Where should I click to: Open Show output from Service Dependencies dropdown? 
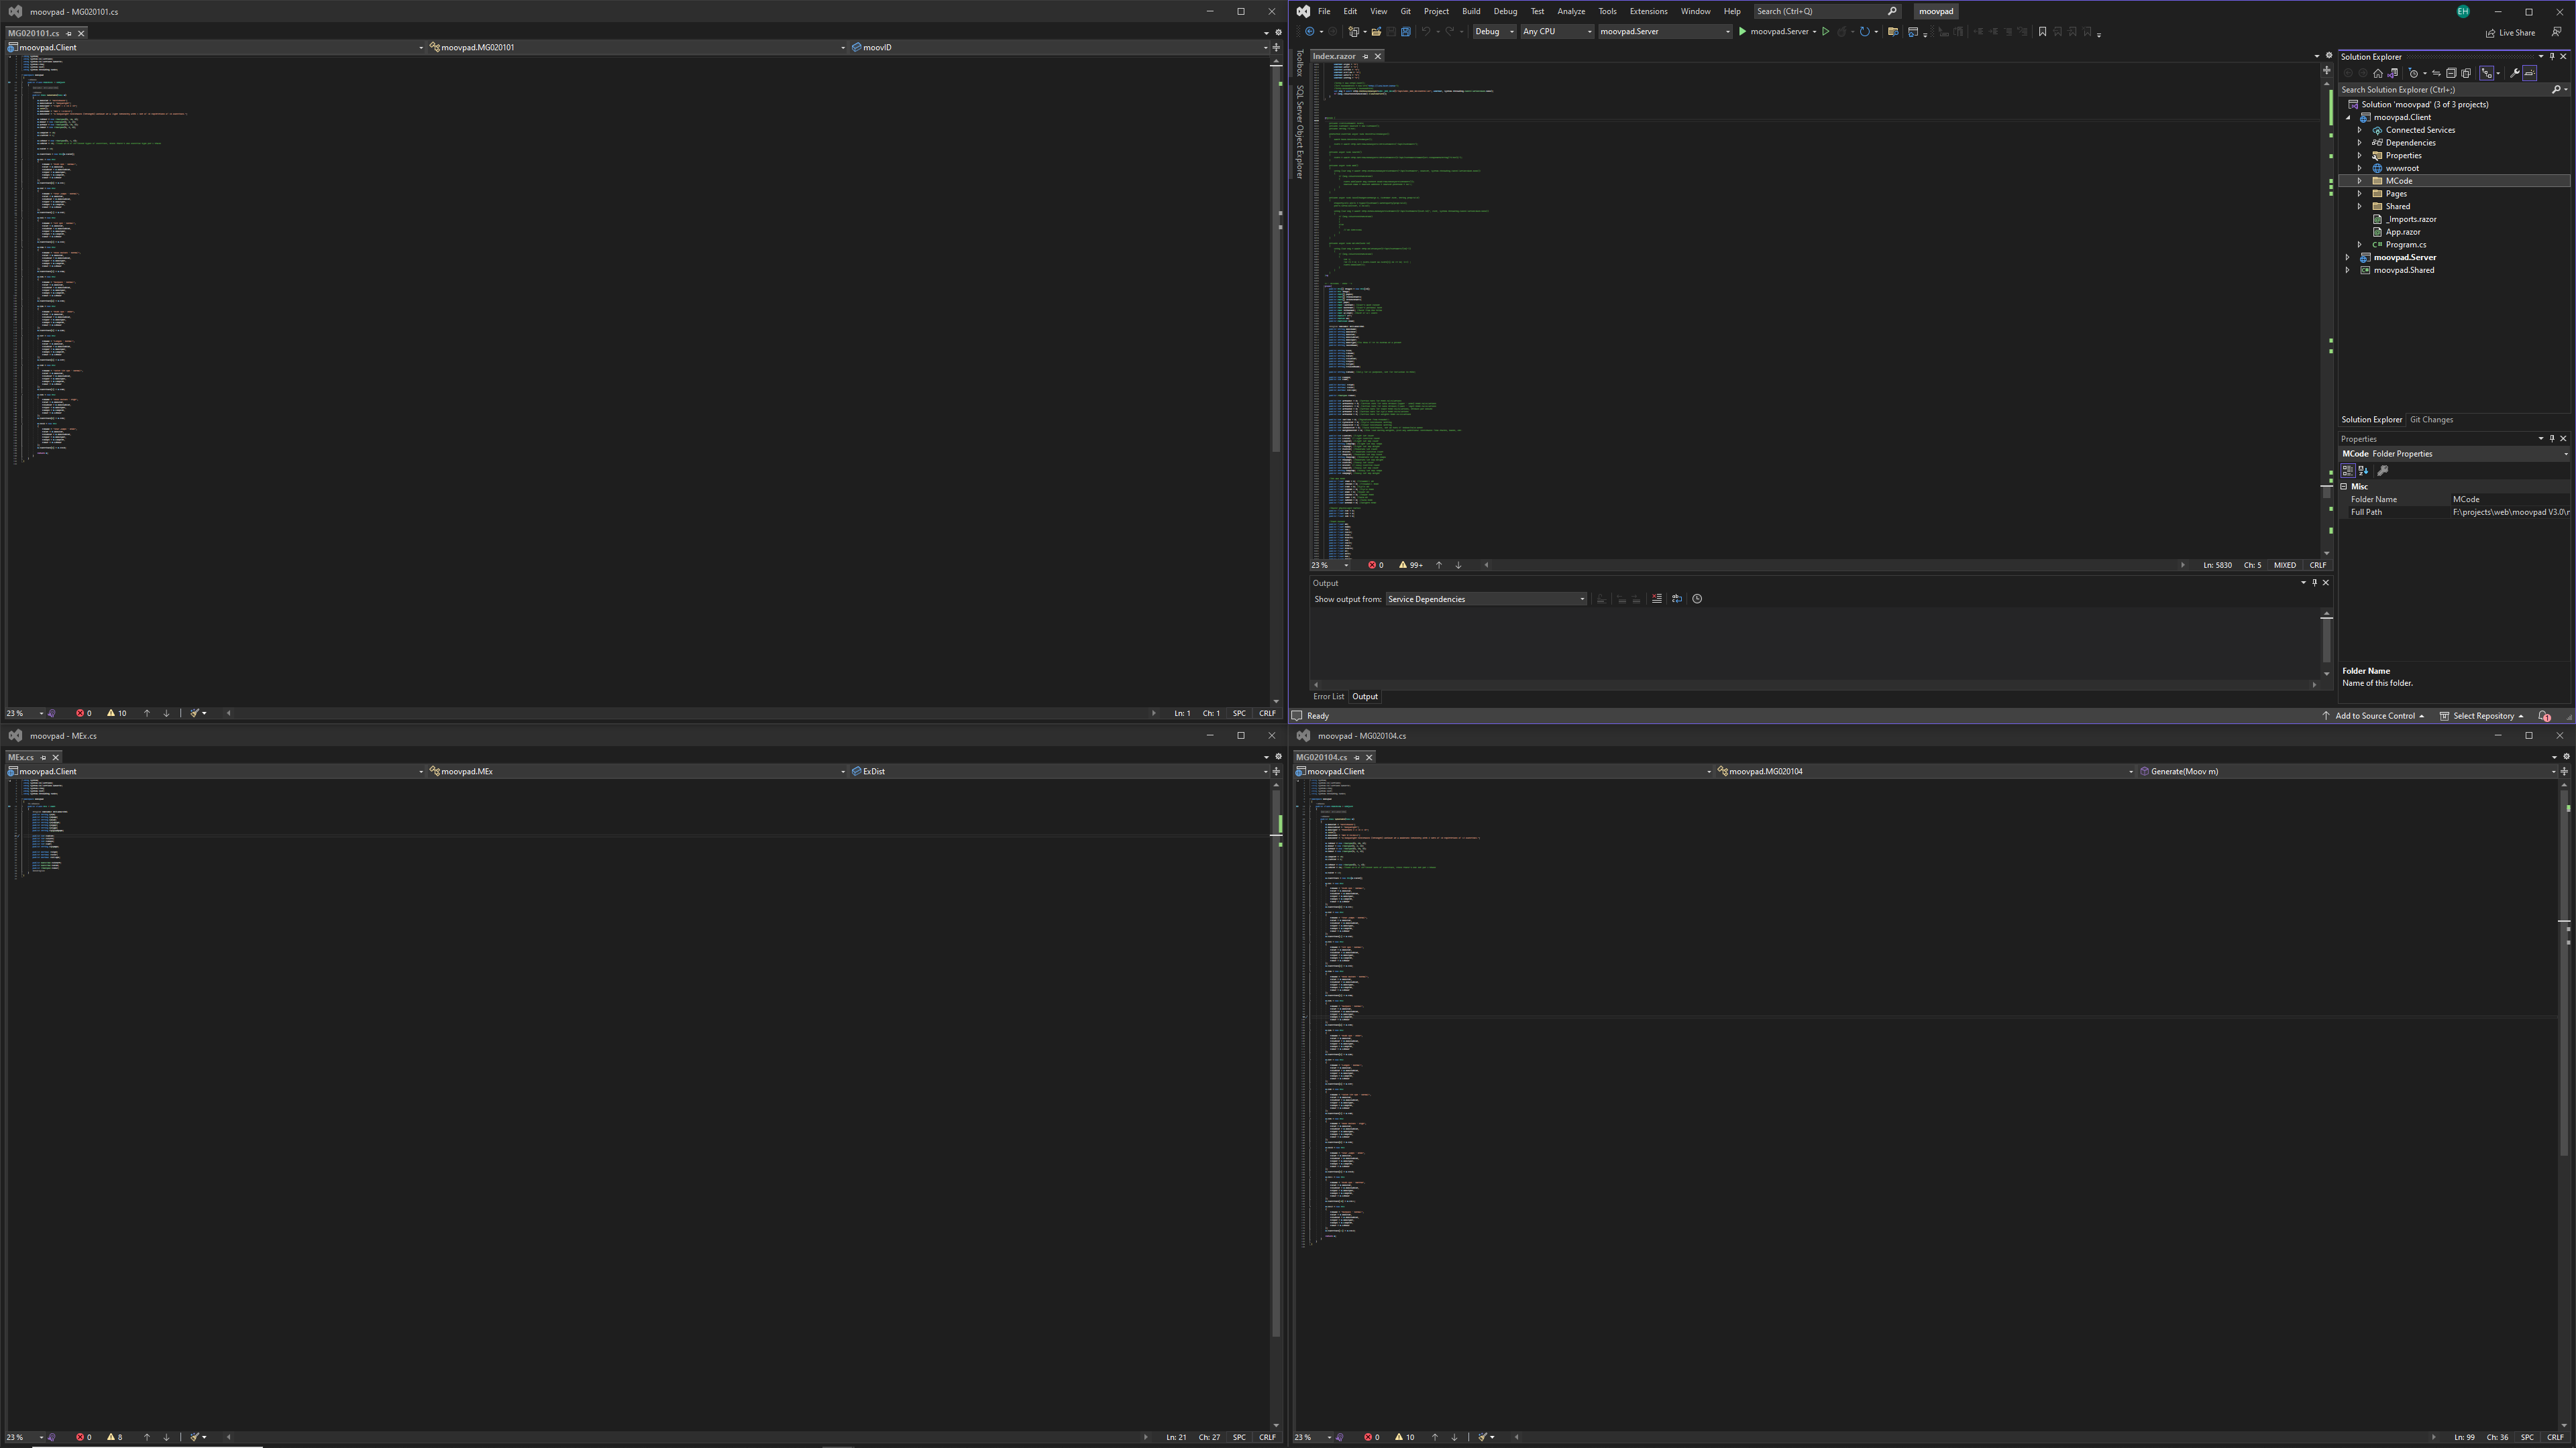click(x=1486, y=599)
